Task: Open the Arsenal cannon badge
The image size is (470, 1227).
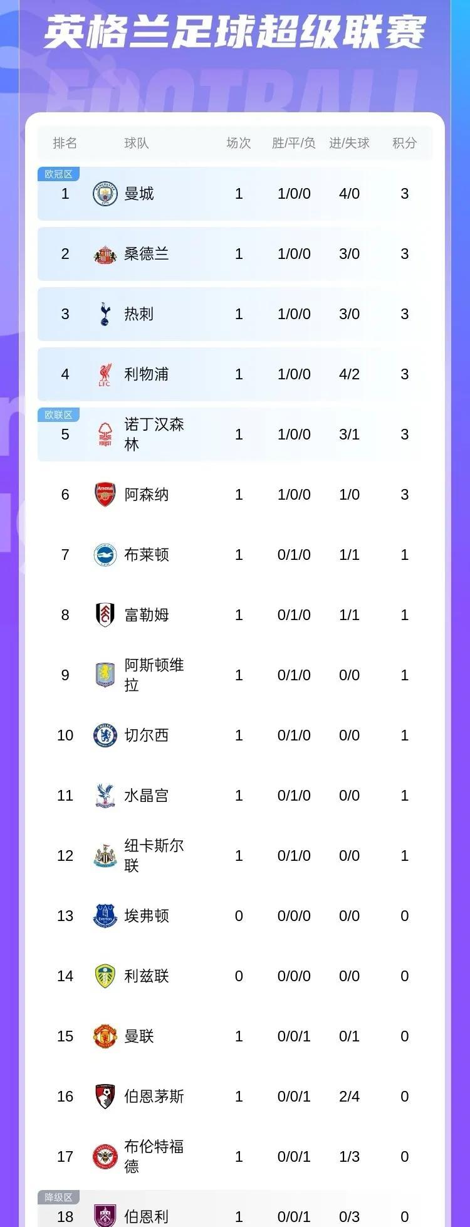Action: [x=105, y=495]
